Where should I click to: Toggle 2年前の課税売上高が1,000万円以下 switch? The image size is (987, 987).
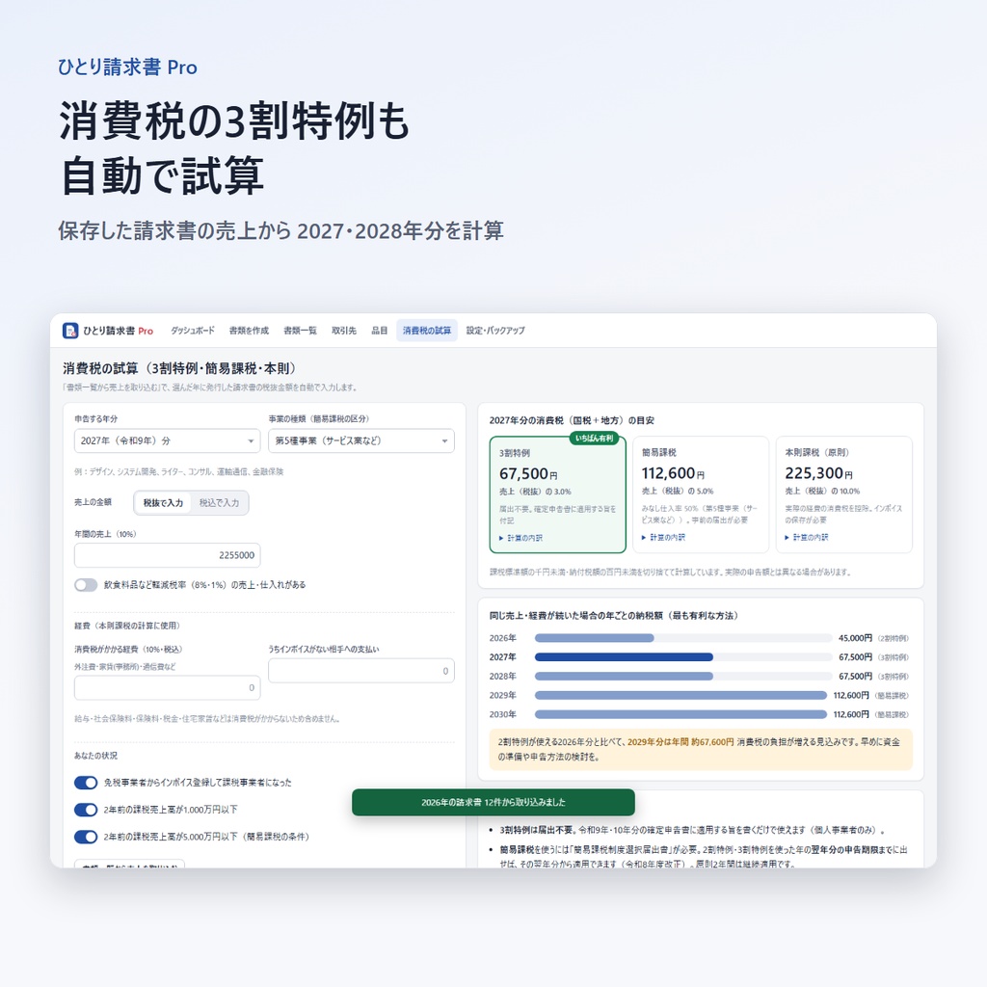pos(86,810)
